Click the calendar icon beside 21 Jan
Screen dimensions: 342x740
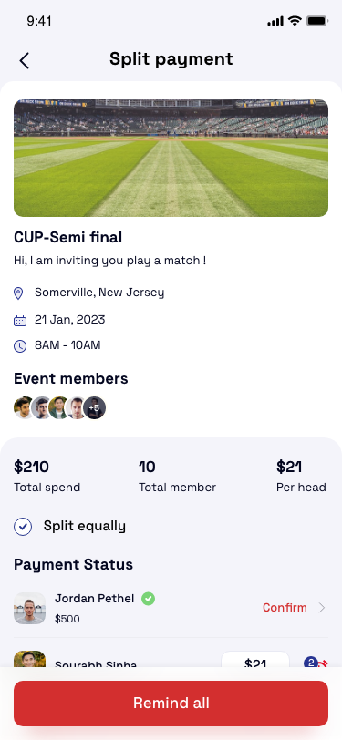pos(20,321)
